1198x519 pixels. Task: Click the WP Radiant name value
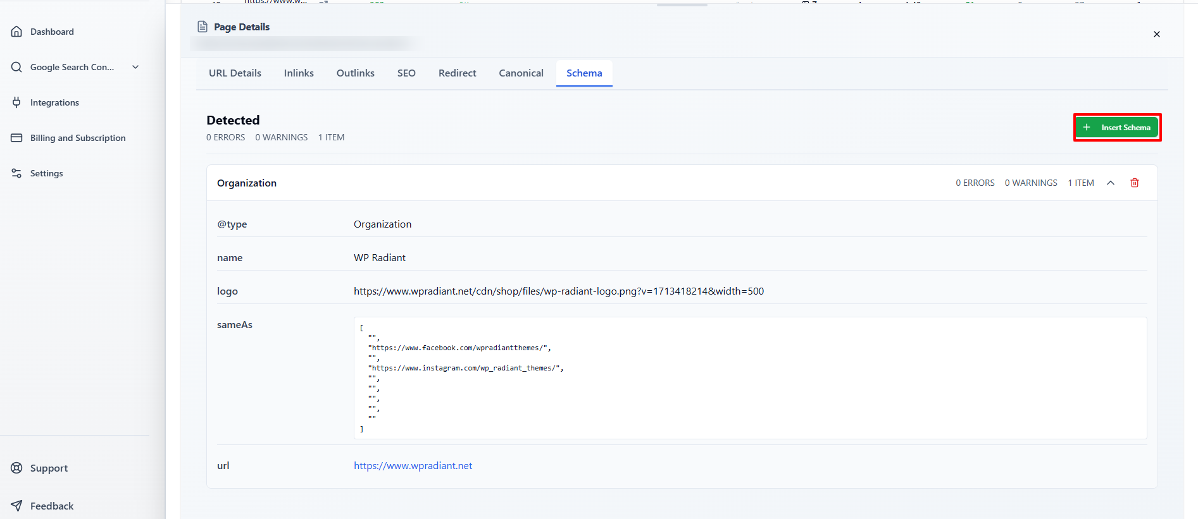380,258
